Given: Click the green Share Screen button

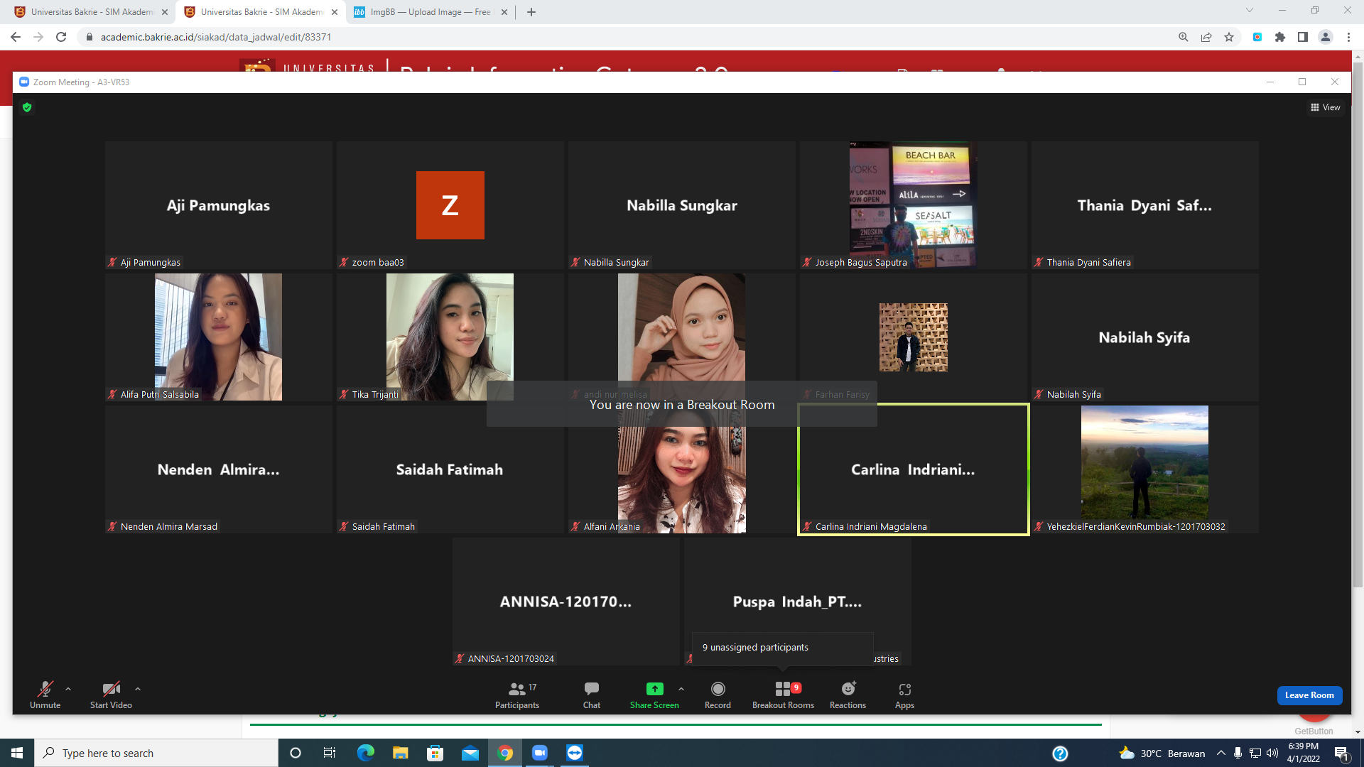Looking at the screenshot, I should [654, 695].
